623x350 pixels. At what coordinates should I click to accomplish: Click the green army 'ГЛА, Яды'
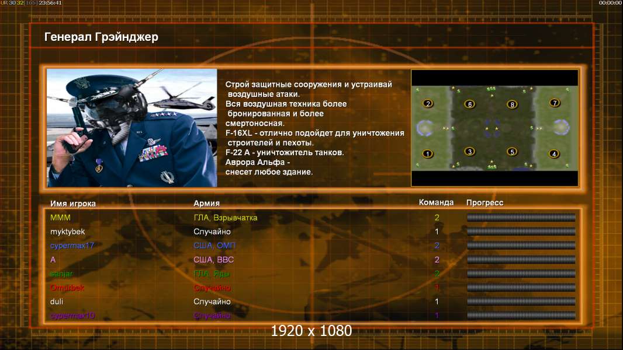tap(212, 274)
